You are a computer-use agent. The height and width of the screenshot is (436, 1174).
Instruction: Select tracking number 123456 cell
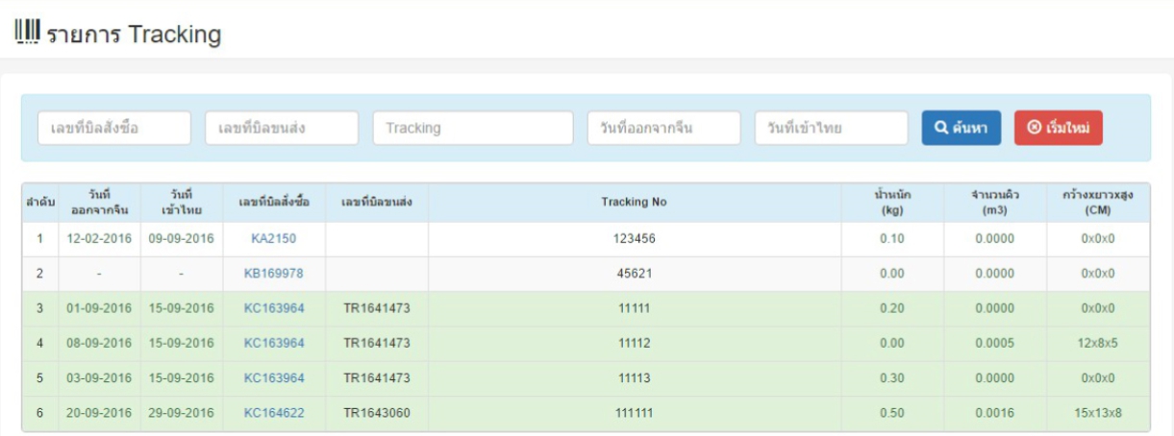(x=635, y=239)
